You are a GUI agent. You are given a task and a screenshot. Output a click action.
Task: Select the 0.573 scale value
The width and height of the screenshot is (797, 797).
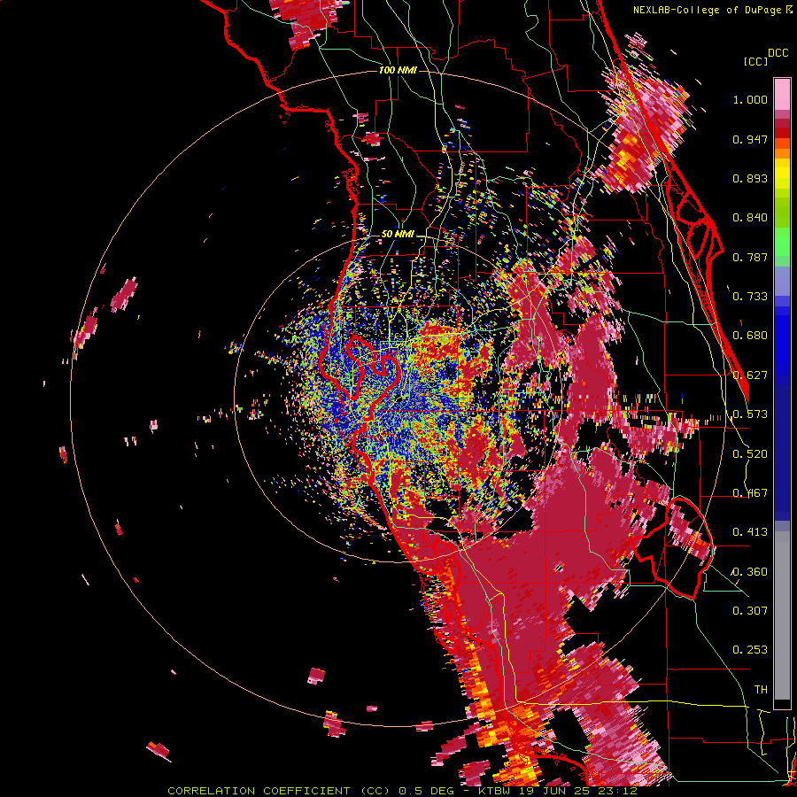750,414
